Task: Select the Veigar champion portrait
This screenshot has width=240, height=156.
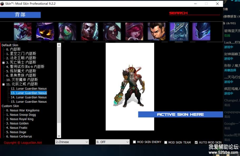Action: pos(45,32)
